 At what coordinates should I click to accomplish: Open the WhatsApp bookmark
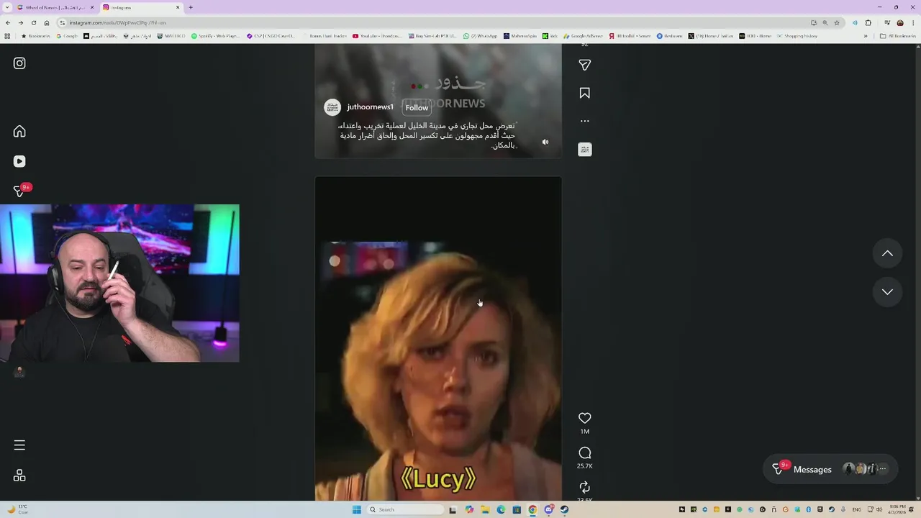click(480, 36)
